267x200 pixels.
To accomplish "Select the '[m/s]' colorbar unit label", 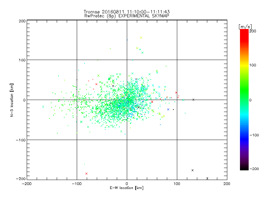I will (245, 27).
